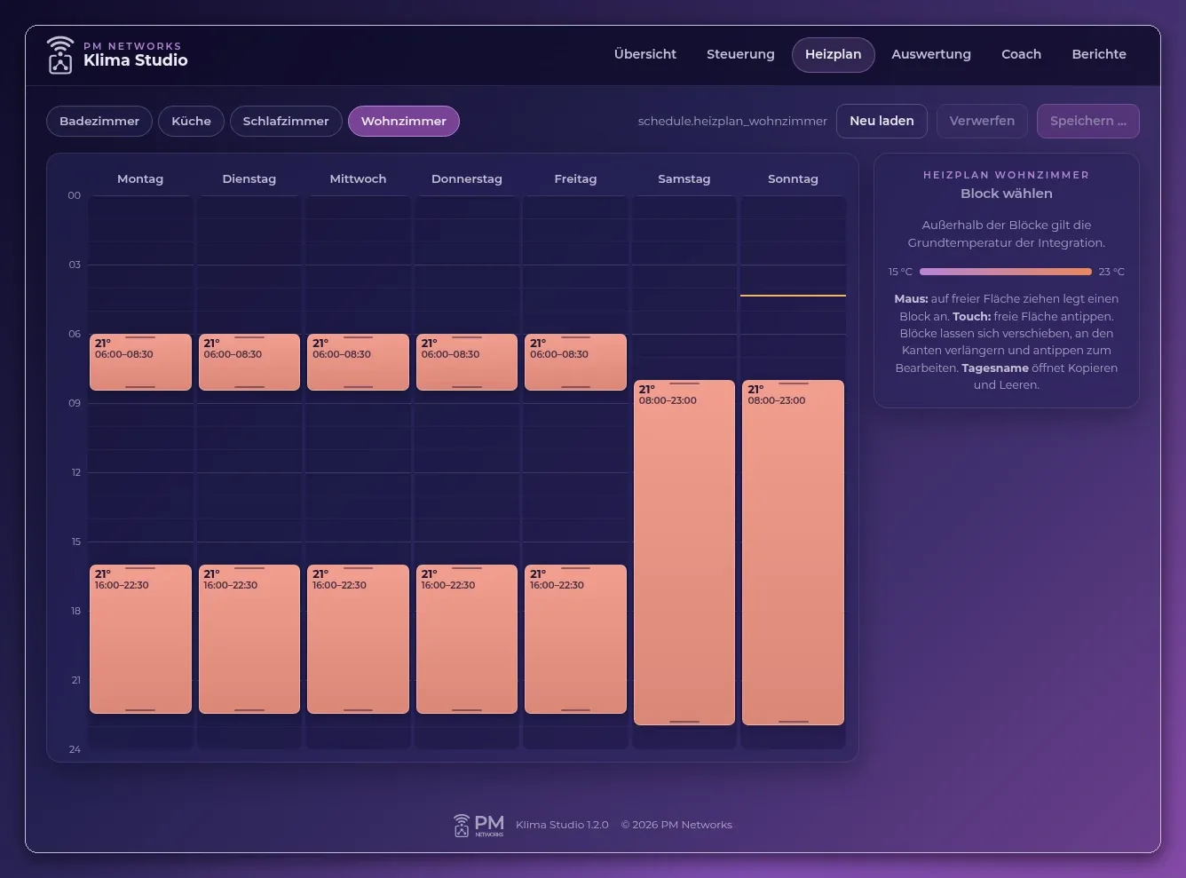Open the Samstag day header menu
This screenshot has height=878, width=1186.
coord(684,178)
